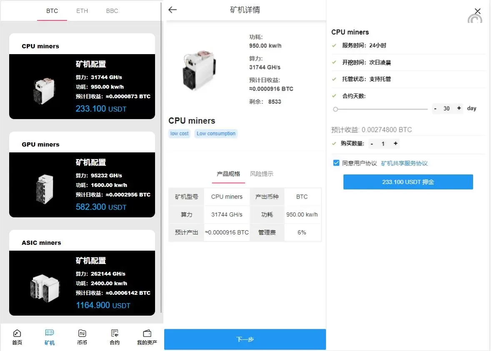Increase 购买数量 with plus button

pos(396,144)
